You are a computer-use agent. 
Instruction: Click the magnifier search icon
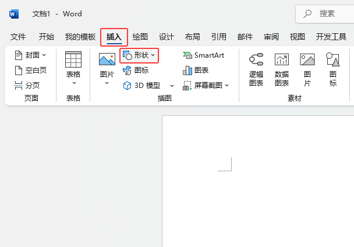(x=307, y=14)
